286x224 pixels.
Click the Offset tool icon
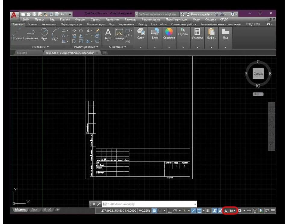98,41
